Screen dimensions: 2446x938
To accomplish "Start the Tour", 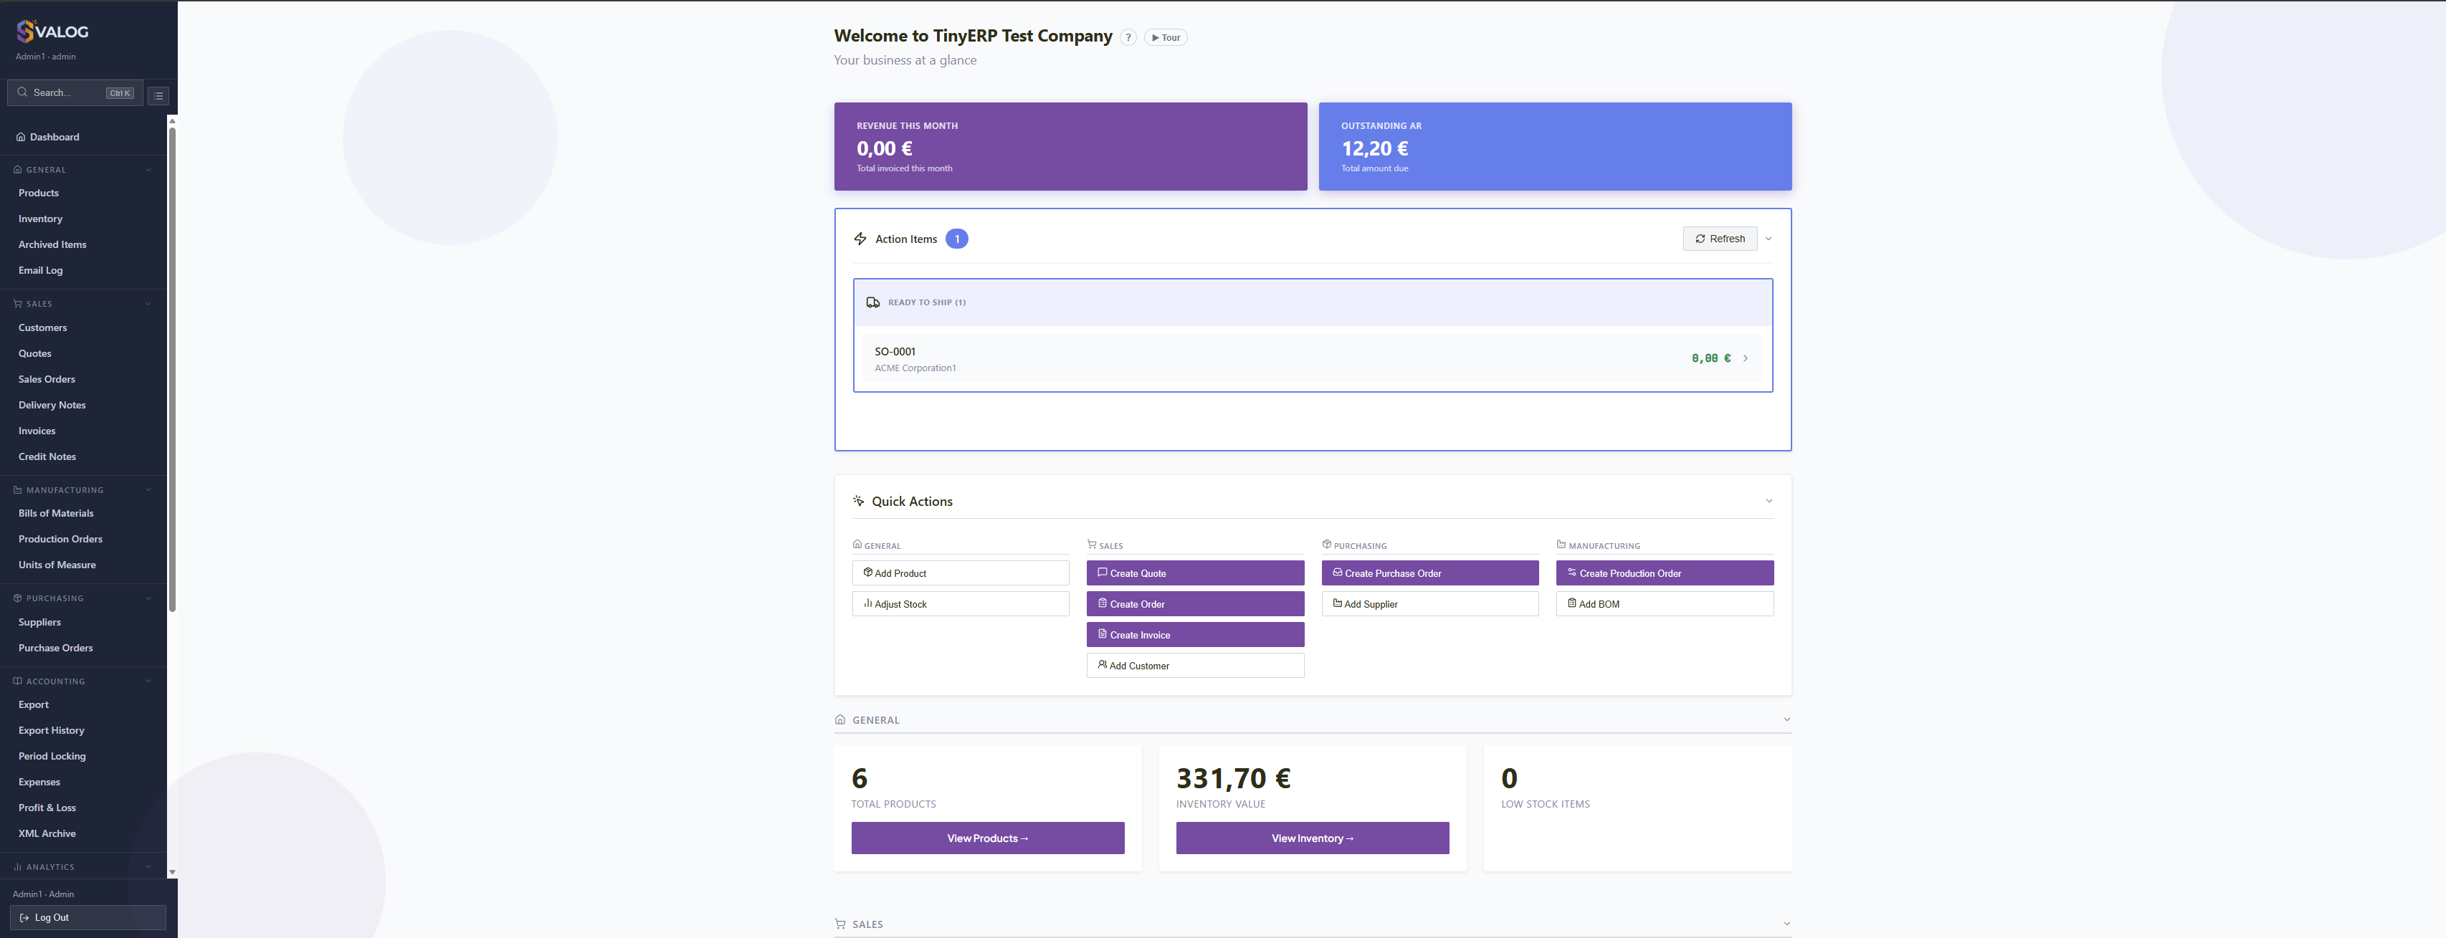I will tap(1166, 38).
